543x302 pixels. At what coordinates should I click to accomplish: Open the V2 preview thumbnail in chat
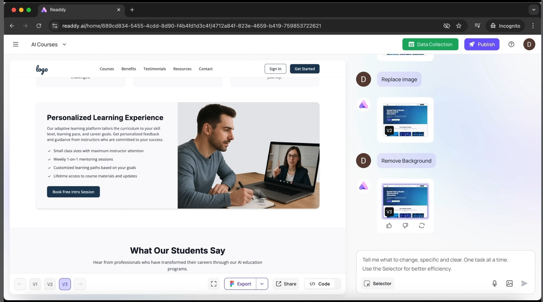pos(405,120)
